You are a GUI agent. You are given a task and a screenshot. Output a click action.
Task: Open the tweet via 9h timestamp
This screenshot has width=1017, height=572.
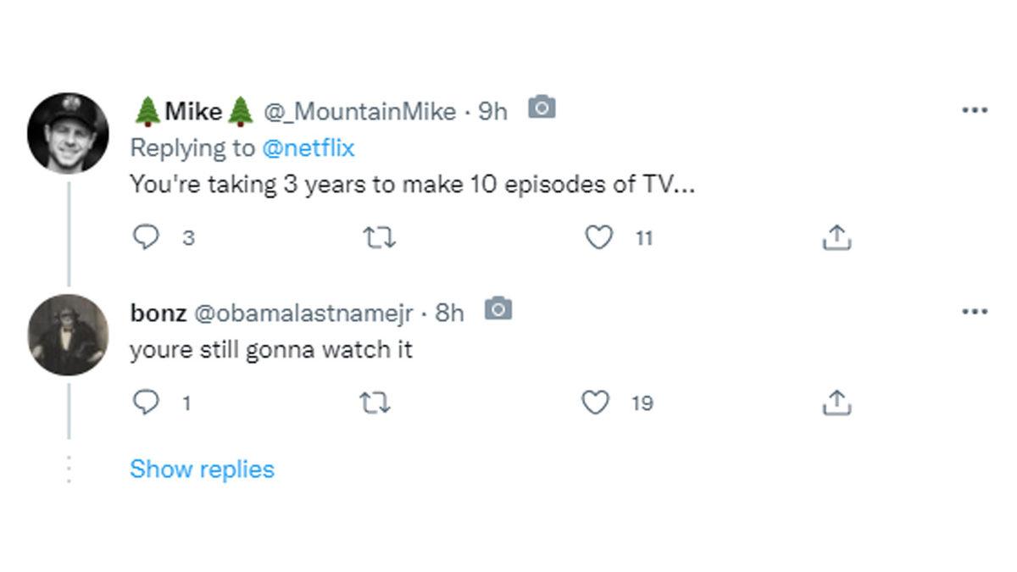(492, 111)
